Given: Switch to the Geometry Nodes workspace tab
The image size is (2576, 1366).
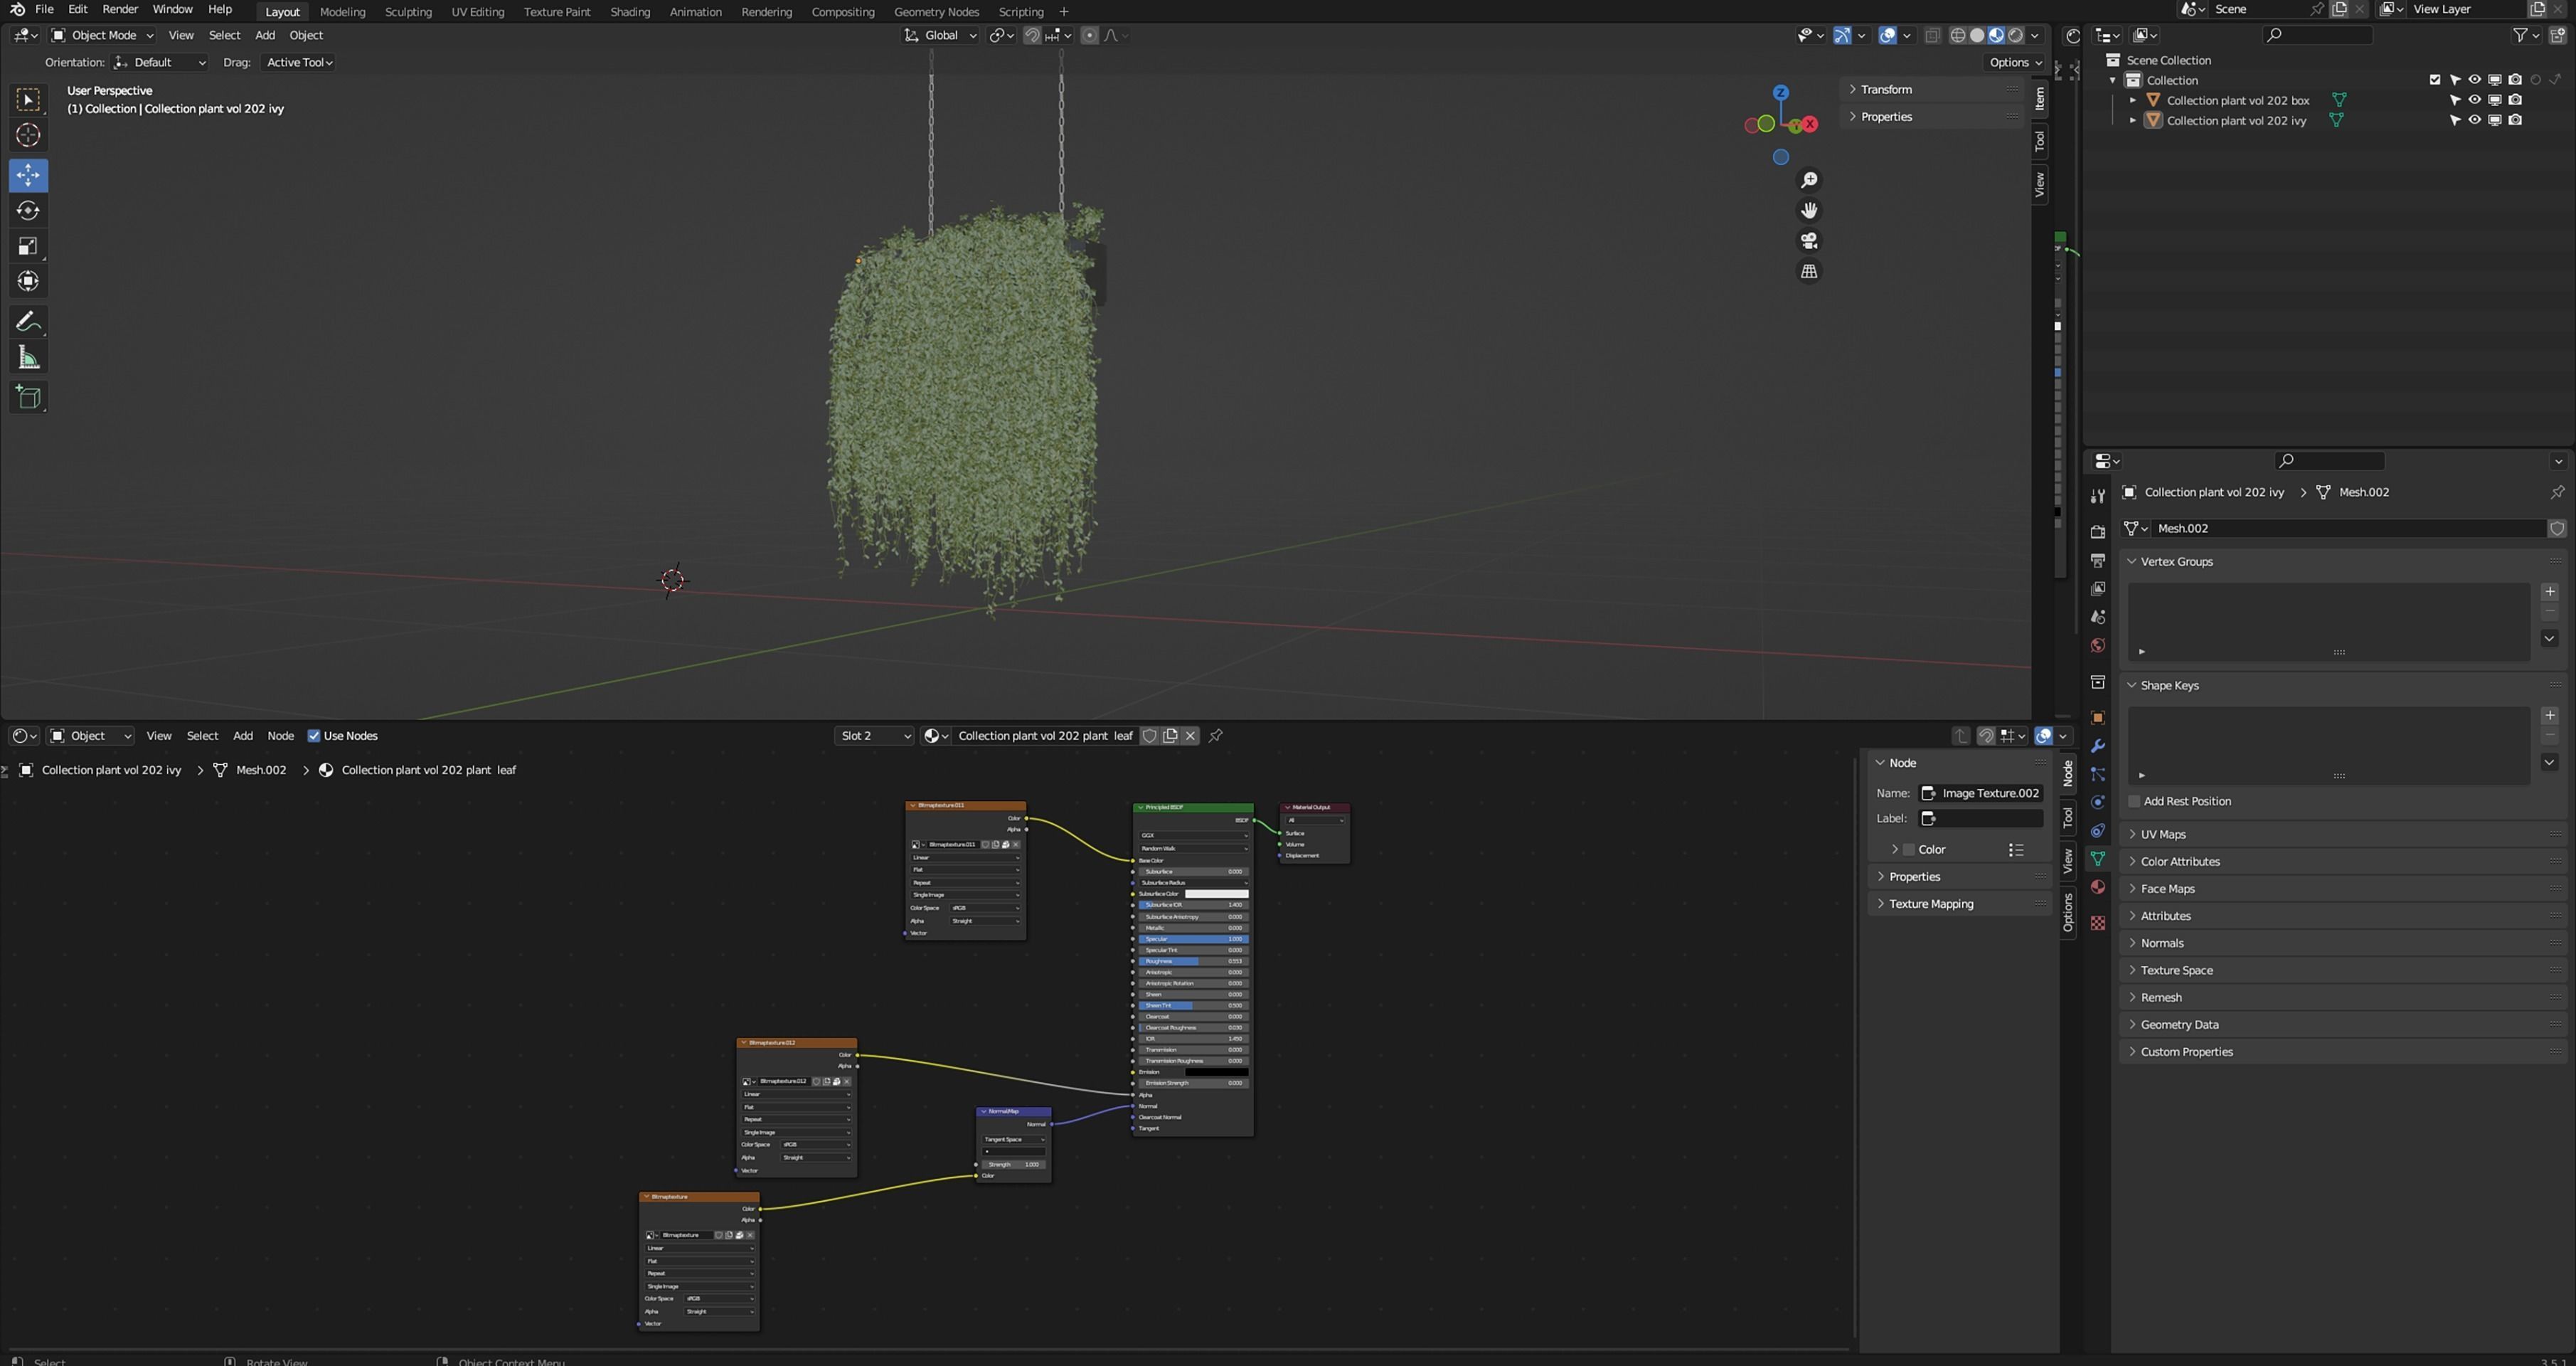Looking at the screenshot, I should tap(936, 12).
